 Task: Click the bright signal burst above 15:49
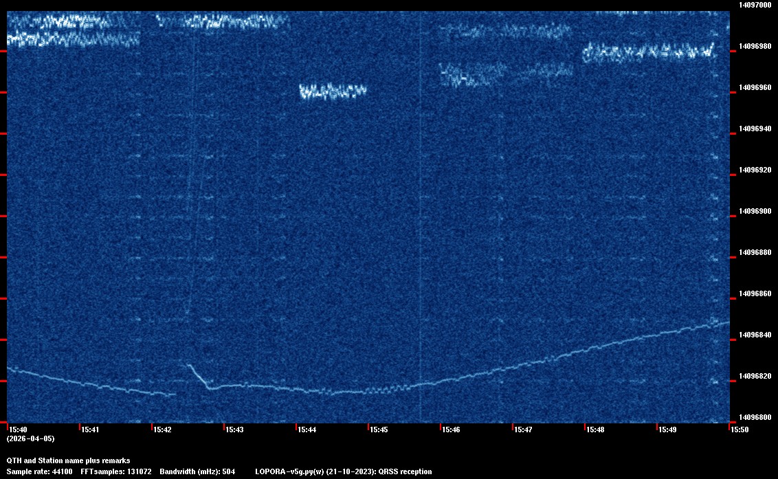coord(648,52)
